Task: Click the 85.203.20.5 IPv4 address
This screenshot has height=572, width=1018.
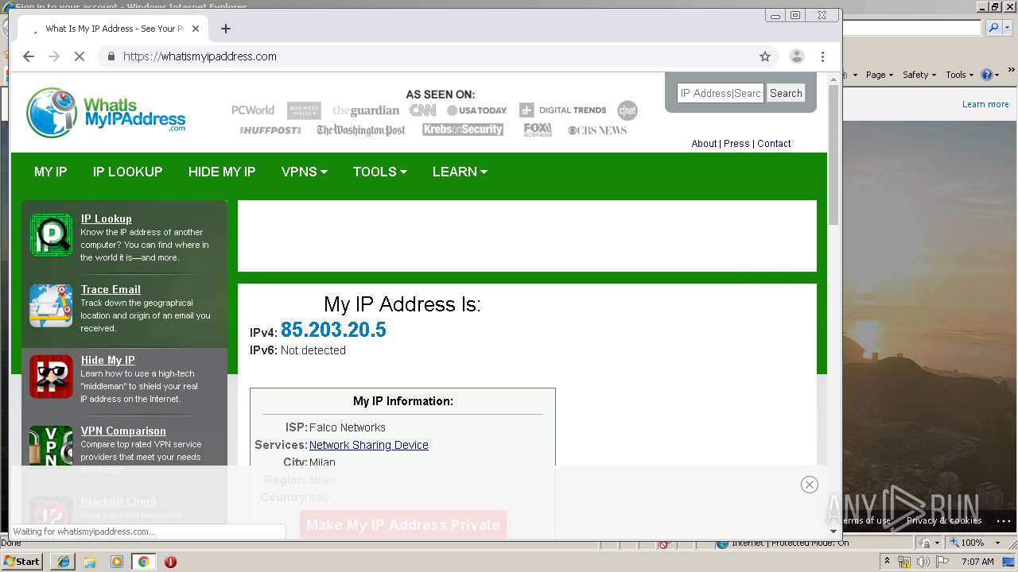Action: [x=333, y=330]
